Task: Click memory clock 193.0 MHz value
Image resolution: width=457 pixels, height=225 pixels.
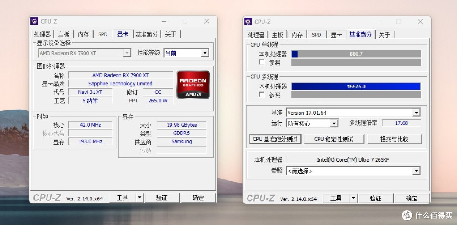Action: click(91, 141)
